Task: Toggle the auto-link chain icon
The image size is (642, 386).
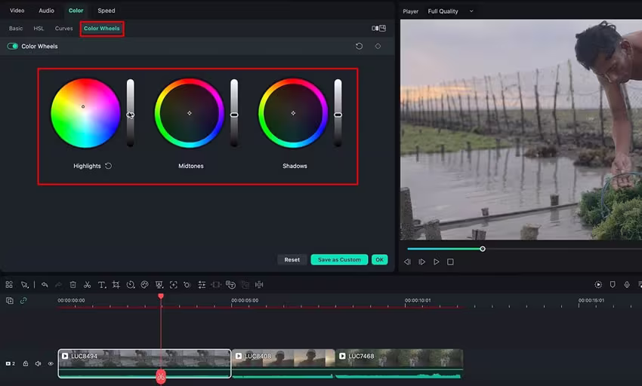Action: coord(23,301)
